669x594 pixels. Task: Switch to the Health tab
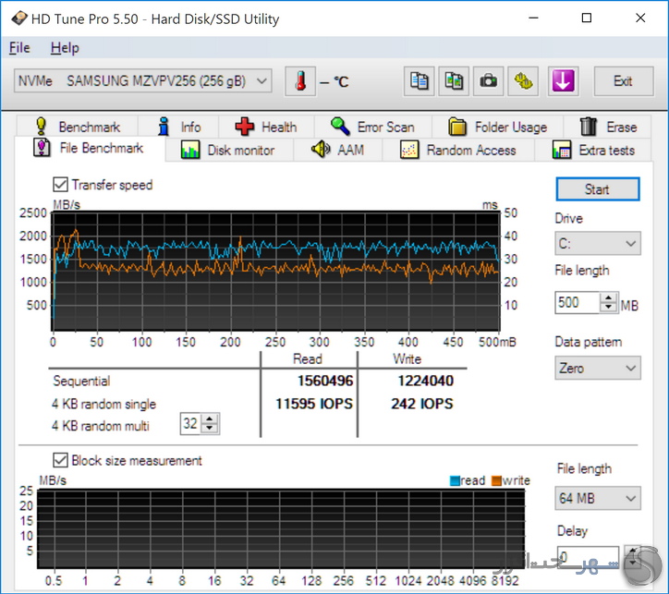coord(267,127)
